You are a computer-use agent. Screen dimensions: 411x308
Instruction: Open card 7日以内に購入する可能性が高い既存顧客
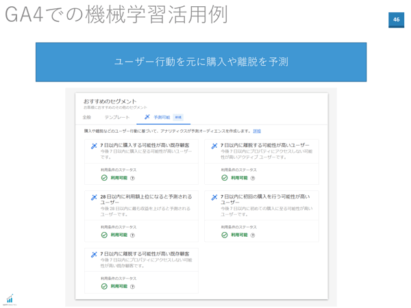coord(141,162)
